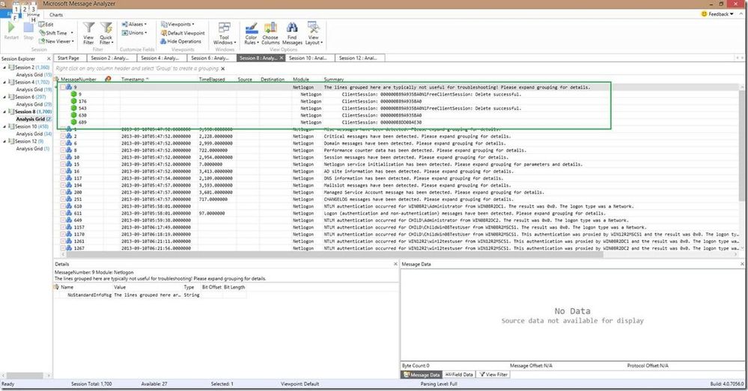Select Analysis Grid (34) under Session 10
The height and width of the screenshot is (391, 748).
[x=34, y=134]
